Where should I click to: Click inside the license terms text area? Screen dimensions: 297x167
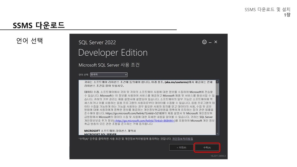pyautogui.click(x=148, y=104)
